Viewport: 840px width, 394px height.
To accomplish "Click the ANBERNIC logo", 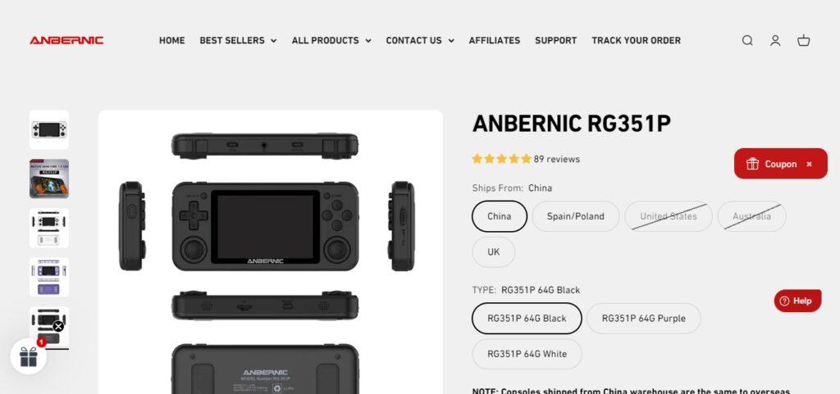I will tap(66, 41).
